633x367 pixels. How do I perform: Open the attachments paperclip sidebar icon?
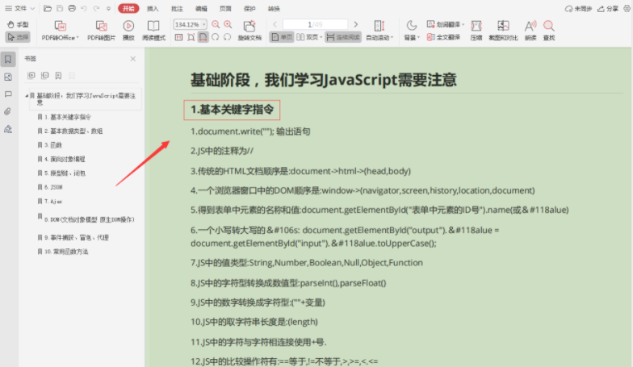8,111
